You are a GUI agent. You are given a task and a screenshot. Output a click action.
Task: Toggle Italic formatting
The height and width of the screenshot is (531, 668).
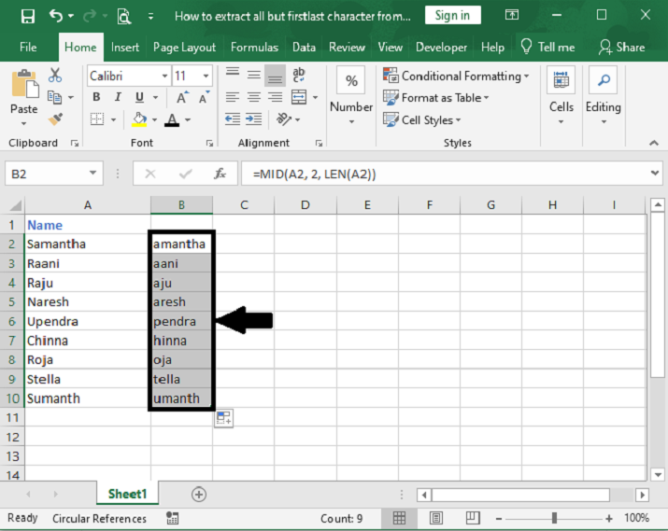click(119, 98)
